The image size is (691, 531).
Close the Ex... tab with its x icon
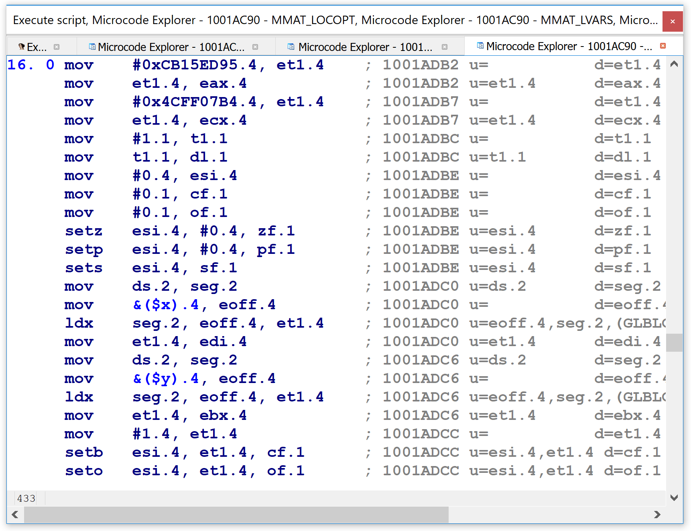point(57,47)
